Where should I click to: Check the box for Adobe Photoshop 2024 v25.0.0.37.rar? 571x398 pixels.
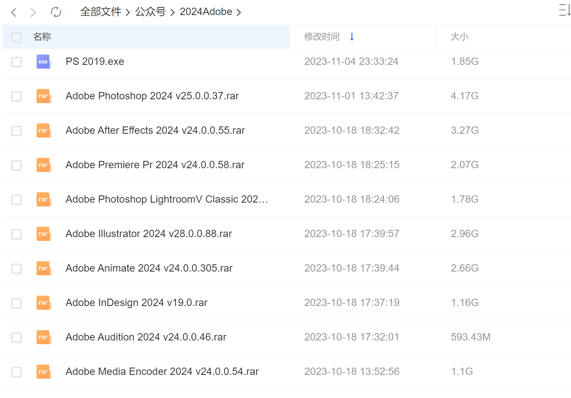16,96
